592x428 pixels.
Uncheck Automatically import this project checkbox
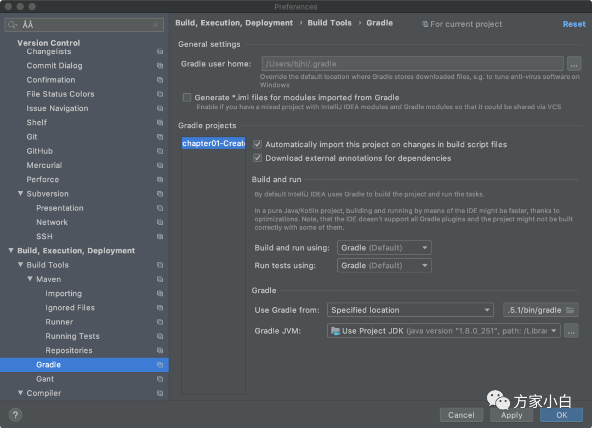coord(258,145)
